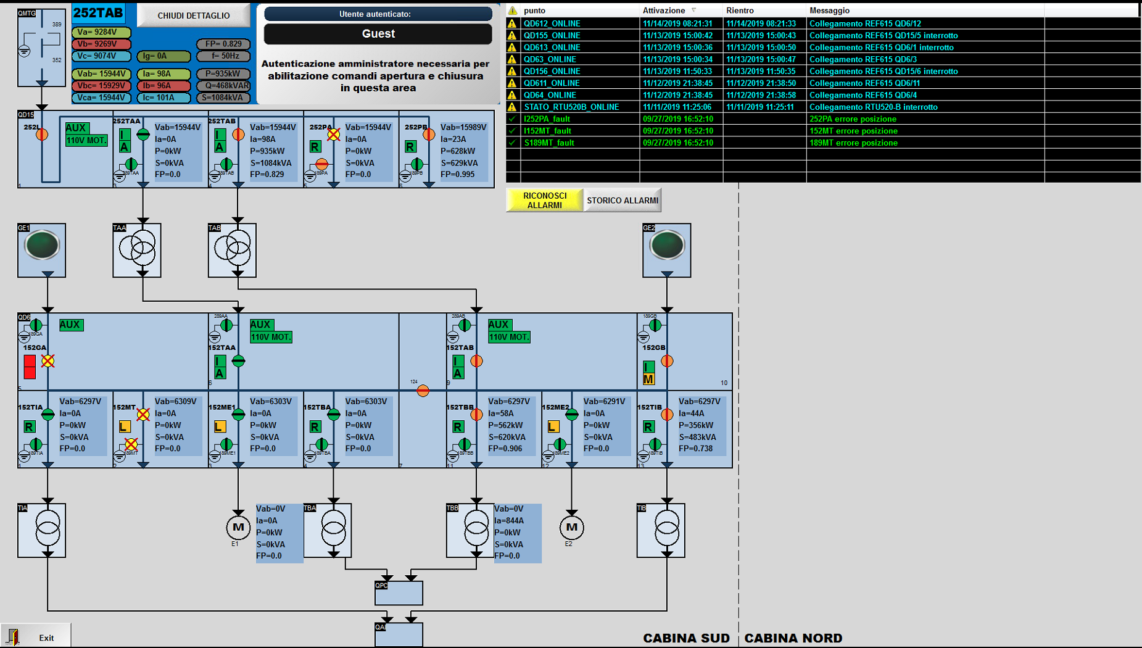The width and height of the screenshot is (1142, 648).
Task: Select the TIB transformer symbol
Action: pyautogui.click(x=661, y=530)
